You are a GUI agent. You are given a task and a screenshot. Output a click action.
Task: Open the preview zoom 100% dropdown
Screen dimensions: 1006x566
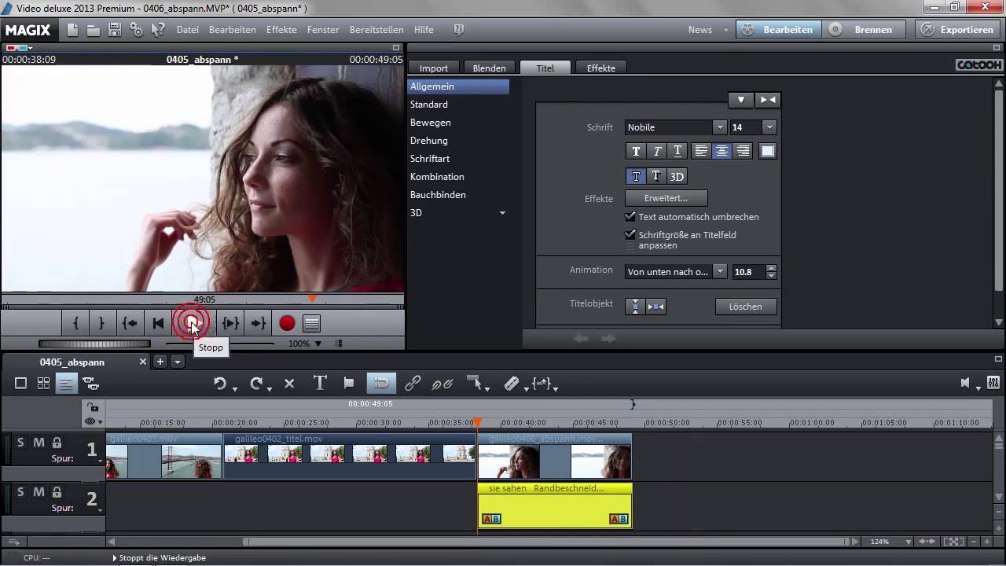point(318,344)
